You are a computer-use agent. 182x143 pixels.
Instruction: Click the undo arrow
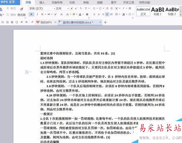point(21,22)
